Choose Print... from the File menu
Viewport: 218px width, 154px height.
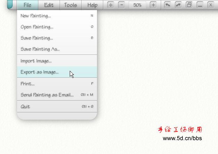point(57,84)
